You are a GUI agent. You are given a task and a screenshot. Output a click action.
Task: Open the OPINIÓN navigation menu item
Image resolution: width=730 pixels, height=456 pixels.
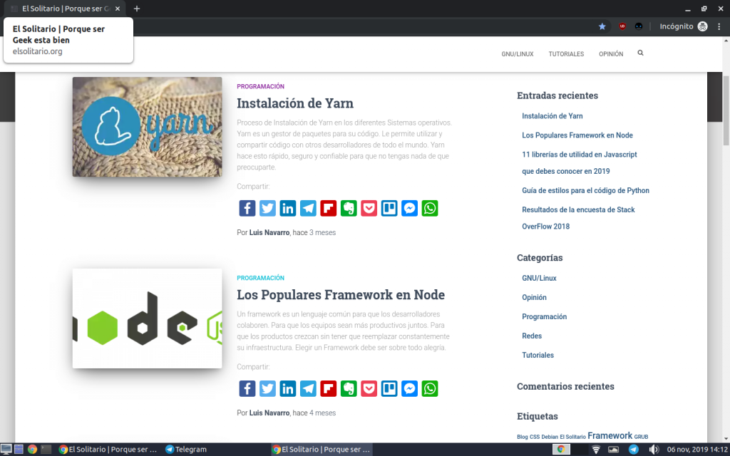(x=611, y=54)
